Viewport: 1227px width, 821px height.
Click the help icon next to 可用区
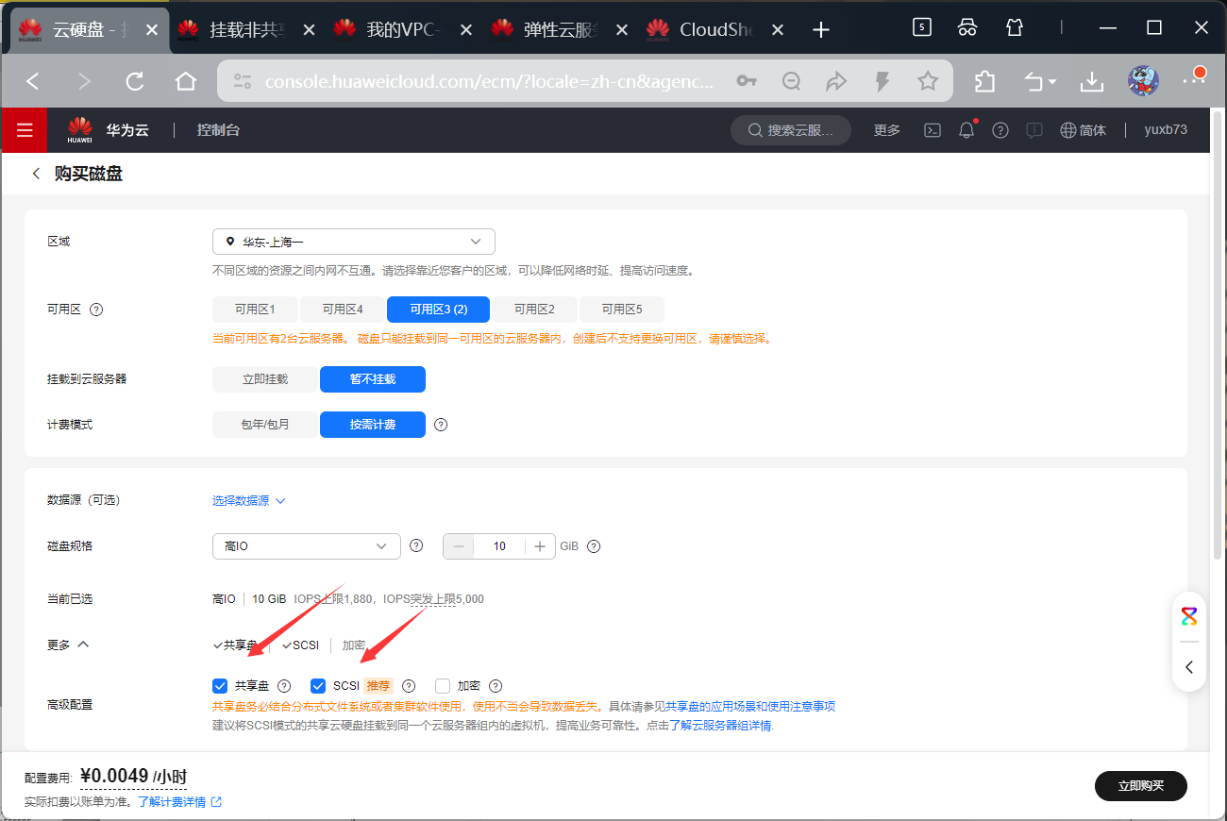(95, 310)
